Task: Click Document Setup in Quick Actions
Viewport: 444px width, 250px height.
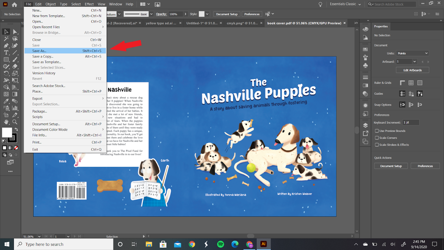Action: 391,166
